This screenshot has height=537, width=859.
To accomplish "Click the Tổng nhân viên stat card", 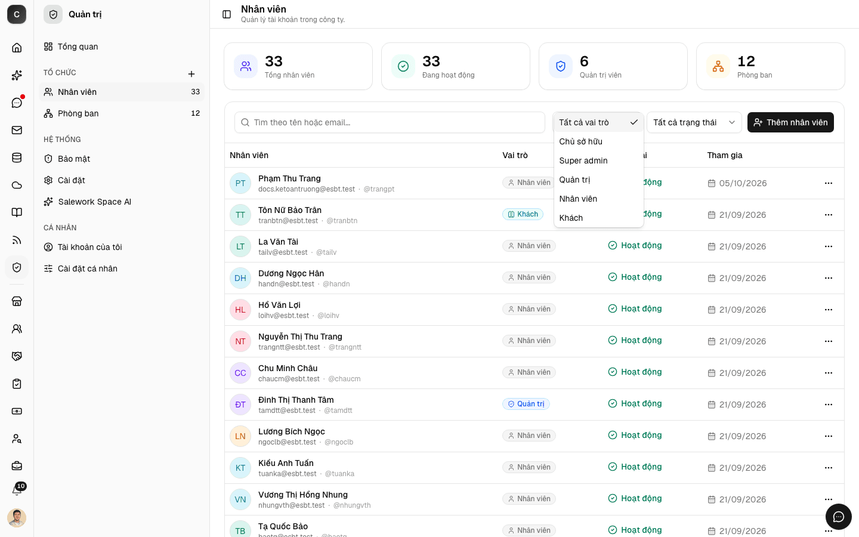I will (x=298, y=66).
